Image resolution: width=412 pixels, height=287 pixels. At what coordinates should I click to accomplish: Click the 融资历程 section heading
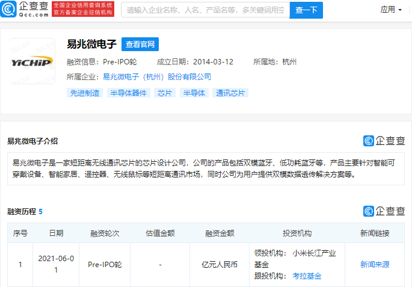(x=22, y=211)
